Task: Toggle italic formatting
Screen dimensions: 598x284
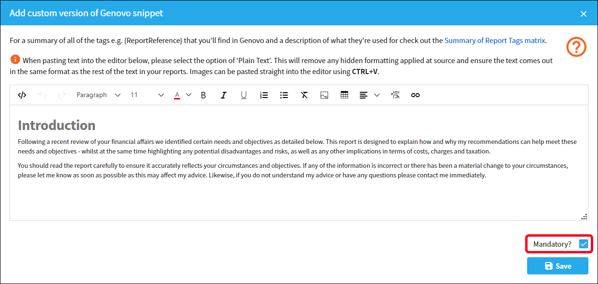Action: [223, 95]
